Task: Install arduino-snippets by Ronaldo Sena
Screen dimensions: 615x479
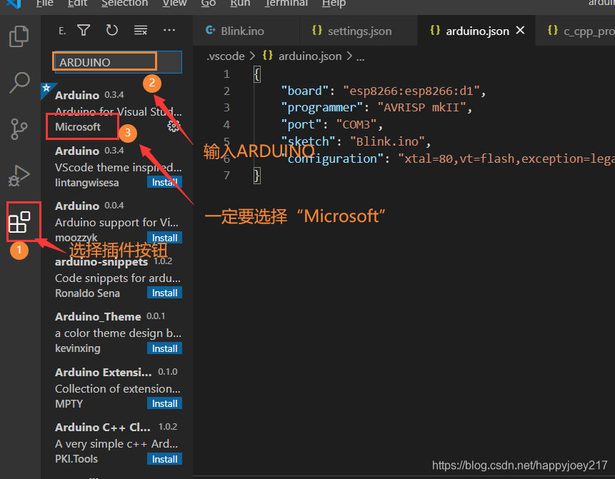Action: pos(164,293)
